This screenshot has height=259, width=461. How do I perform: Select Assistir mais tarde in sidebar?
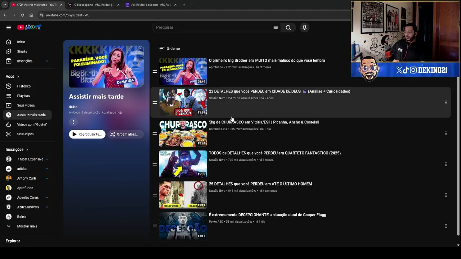point(28,115)
